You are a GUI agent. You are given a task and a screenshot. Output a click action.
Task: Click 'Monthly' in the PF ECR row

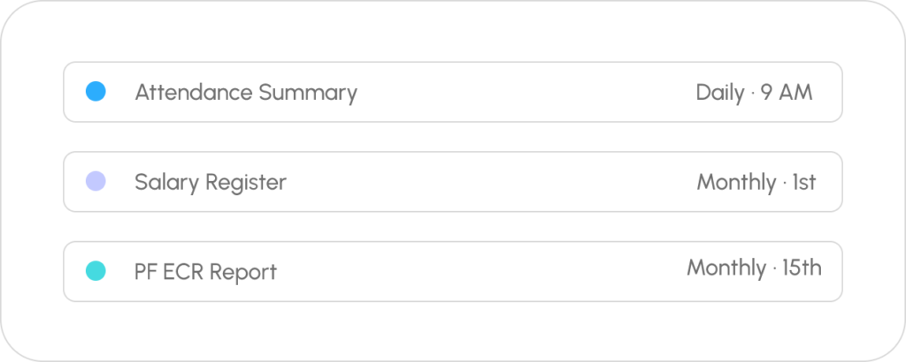[x=726, y=268]
